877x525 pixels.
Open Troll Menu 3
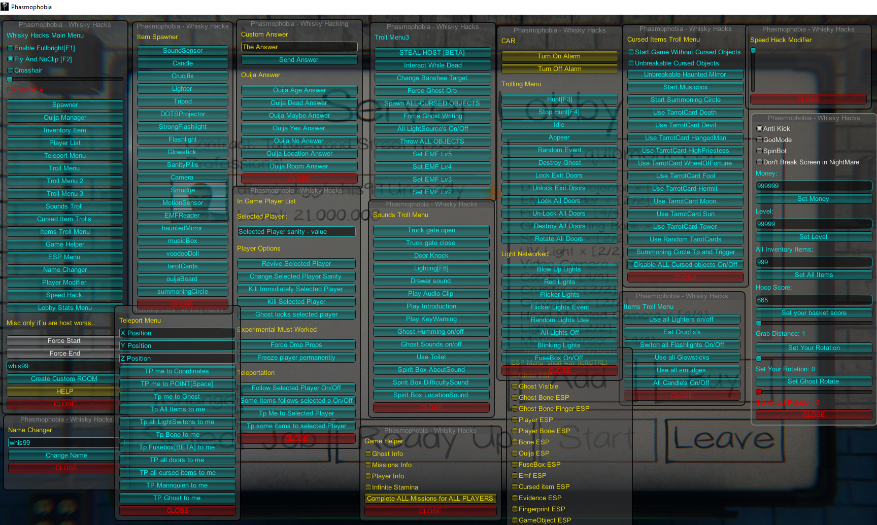(65, 194)
